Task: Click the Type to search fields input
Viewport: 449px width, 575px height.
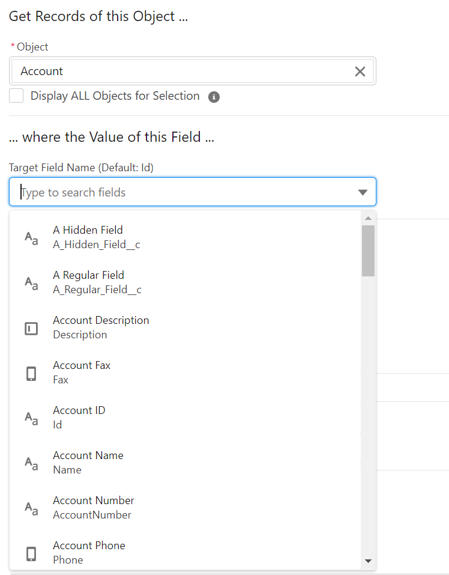Action: [x=180, y=192]
